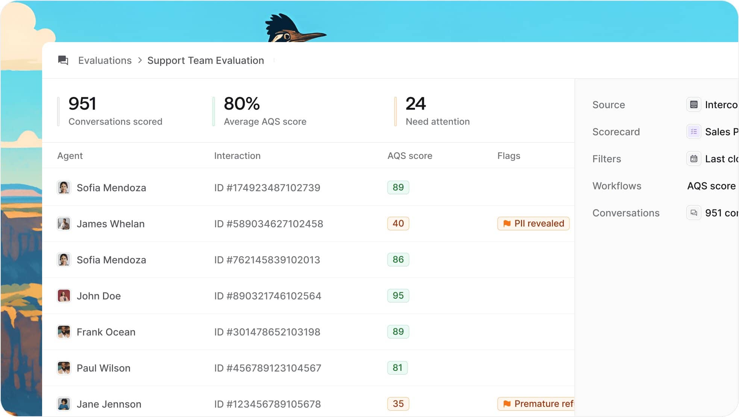Click the PII revealed flag badge
The image size is (739, 417).
(x=533, y=224)
